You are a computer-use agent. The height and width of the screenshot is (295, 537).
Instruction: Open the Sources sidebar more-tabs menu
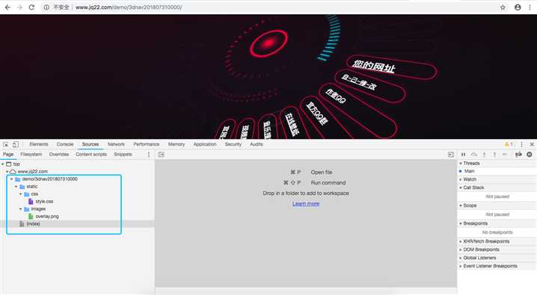click(149, 155)
